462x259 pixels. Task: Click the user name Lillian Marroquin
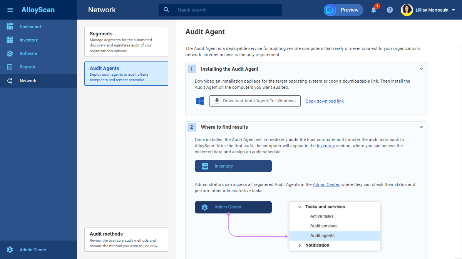[x=432, y=10]
